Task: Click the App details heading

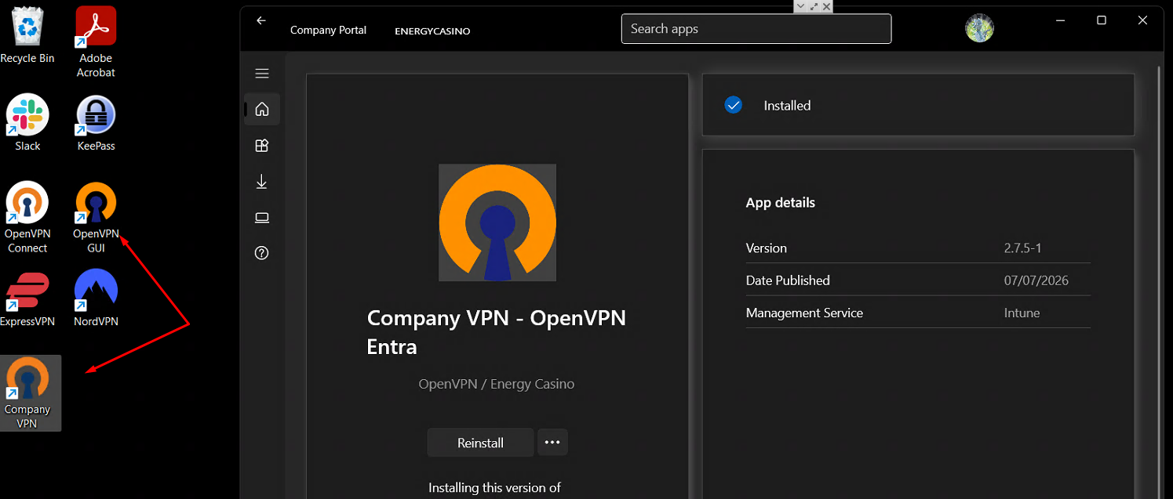Action: (x=780, y=202)
